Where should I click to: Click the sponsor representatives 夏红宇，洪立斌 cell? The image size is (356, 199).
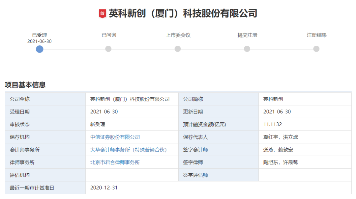tap(281, 137)
